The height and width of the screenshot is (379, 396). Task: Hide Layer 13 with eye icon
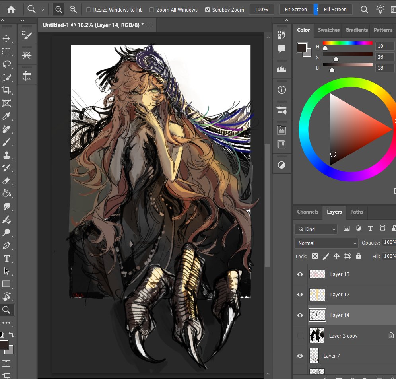coord(300,274)
